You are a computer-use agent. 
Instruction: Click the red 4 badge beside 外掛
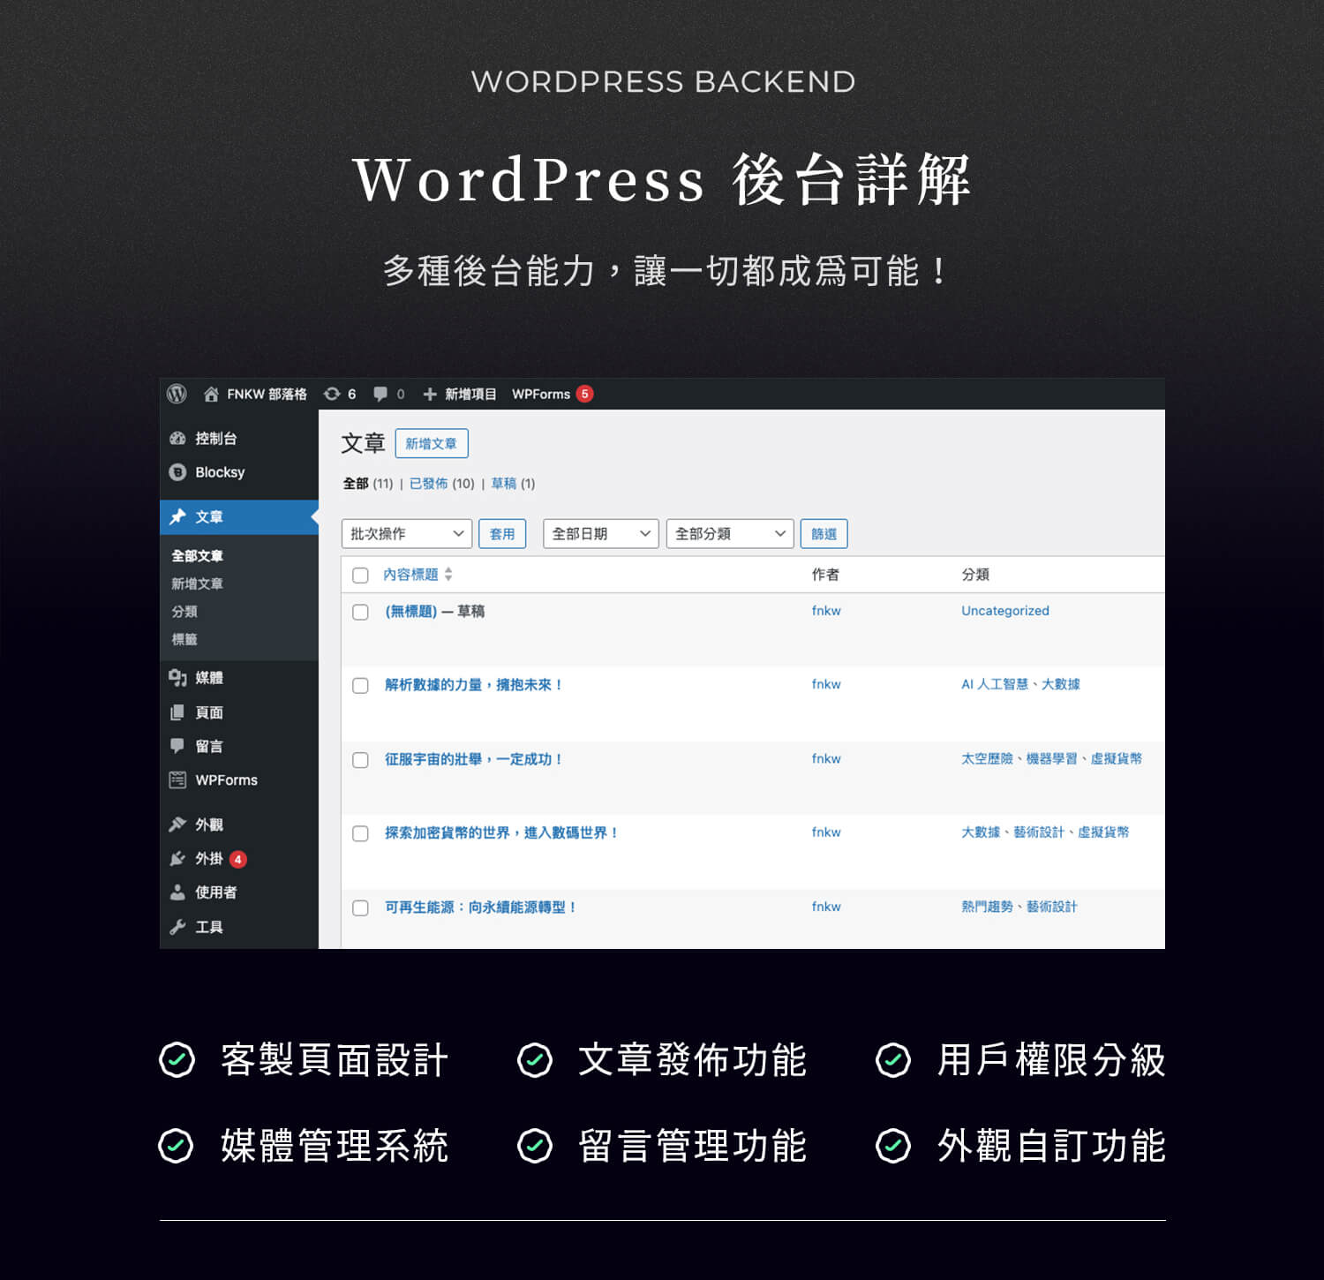click(x=238, y=859)
